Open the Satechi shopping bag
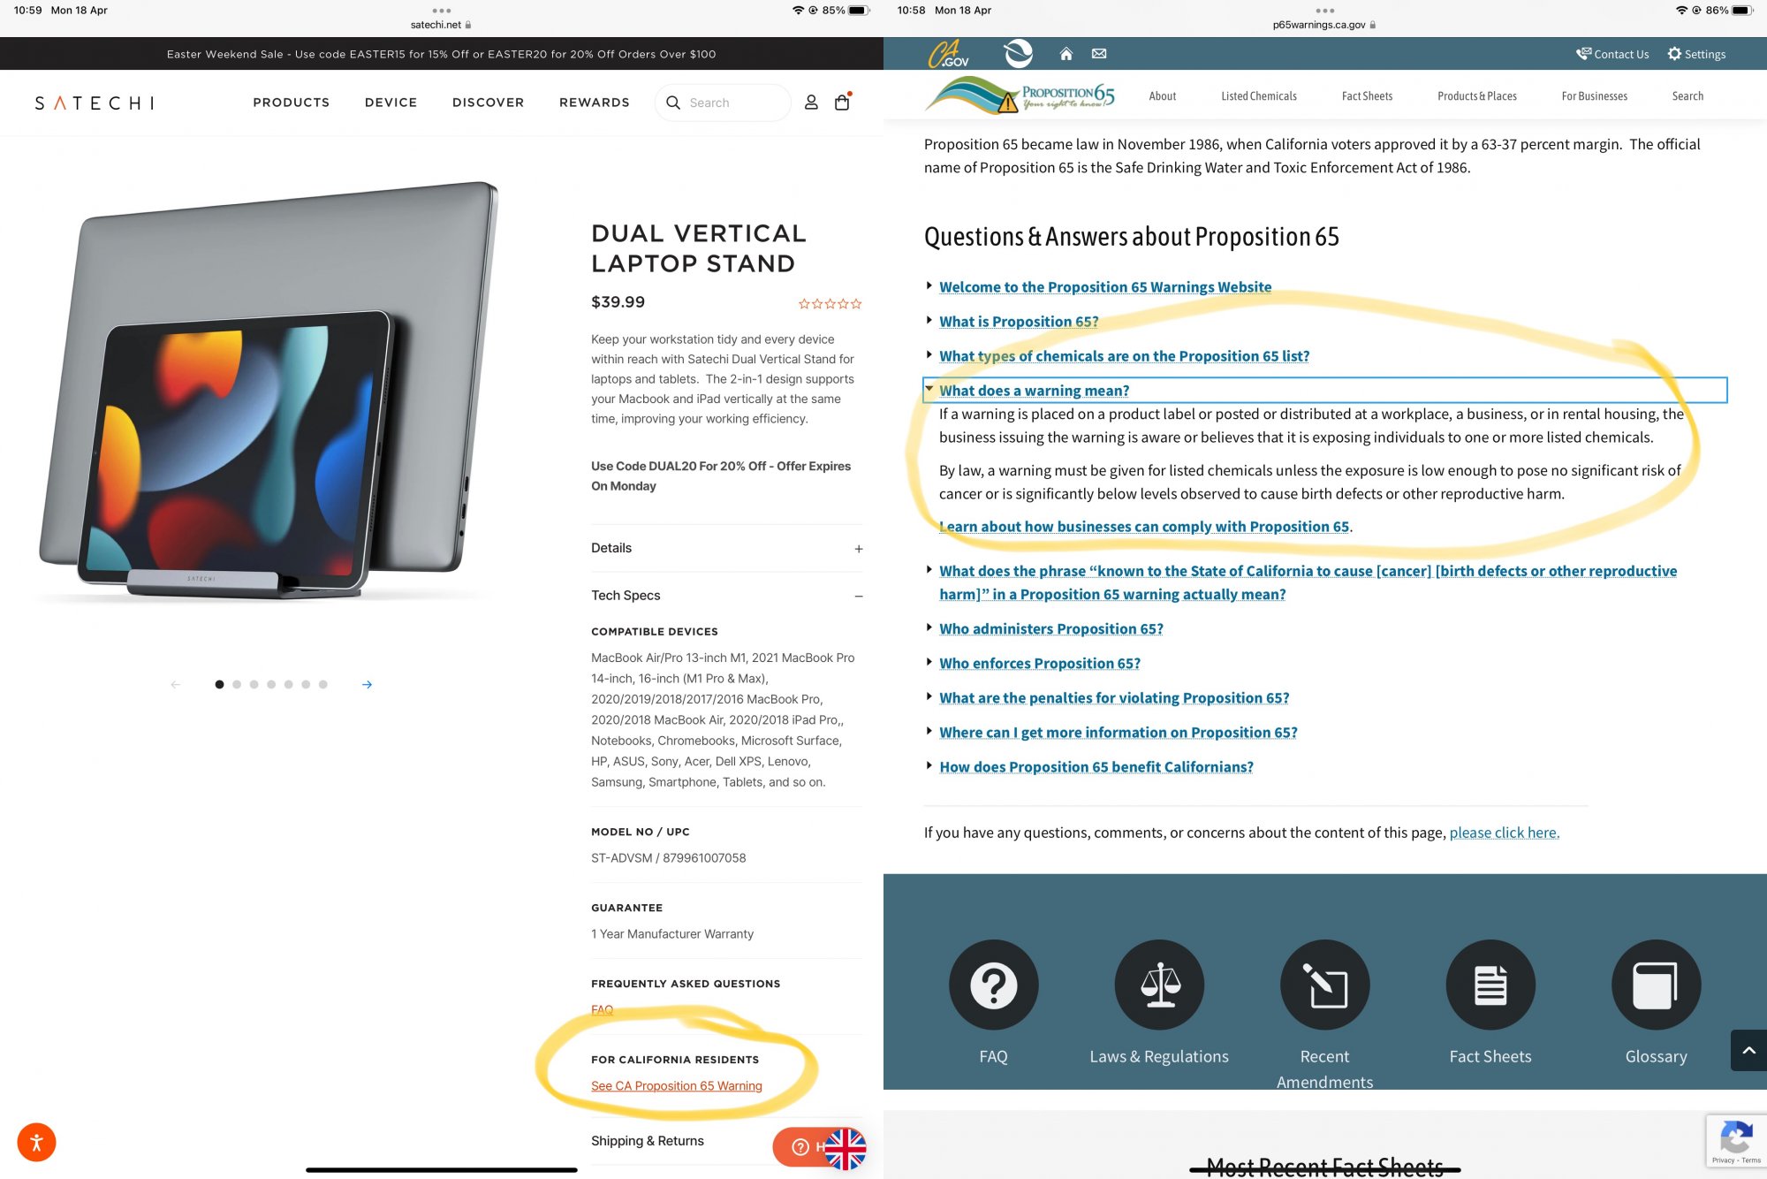The image size is (1767, 1179). pyautogui.click(x=842, y=102)
